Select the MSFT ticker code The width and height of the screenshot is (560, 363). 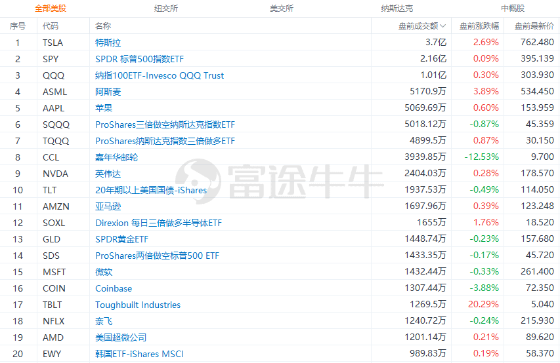point(54,272)
